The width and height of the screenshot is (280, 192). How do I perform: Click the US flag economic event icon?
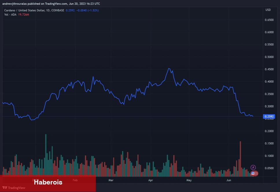[x=253, y=173]
